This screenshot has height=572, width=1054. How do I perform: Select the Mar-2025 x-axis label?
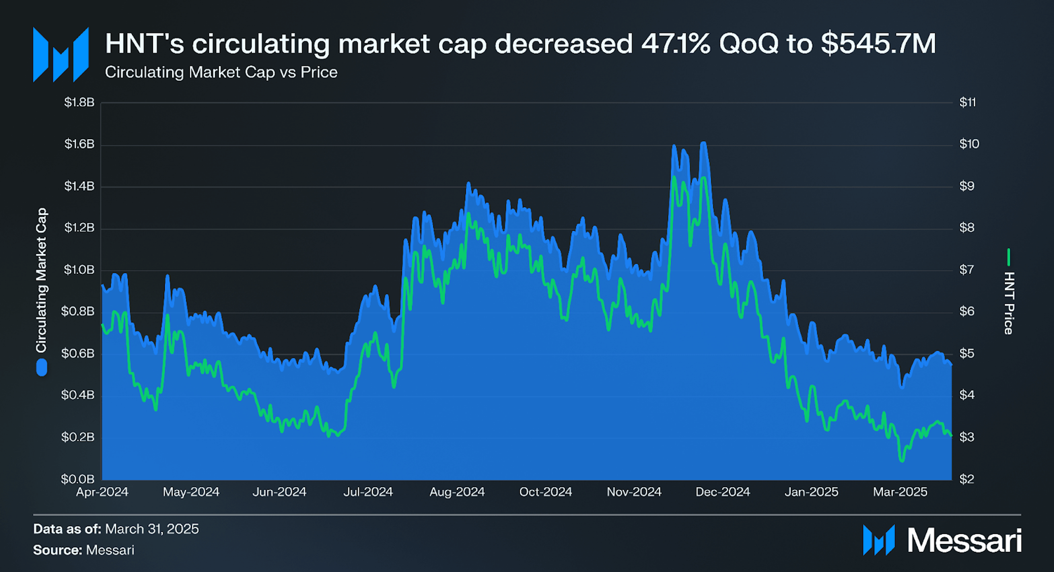900,492
